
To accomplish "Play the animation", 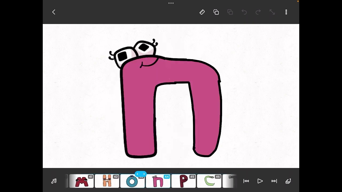I will click(260, 181).
